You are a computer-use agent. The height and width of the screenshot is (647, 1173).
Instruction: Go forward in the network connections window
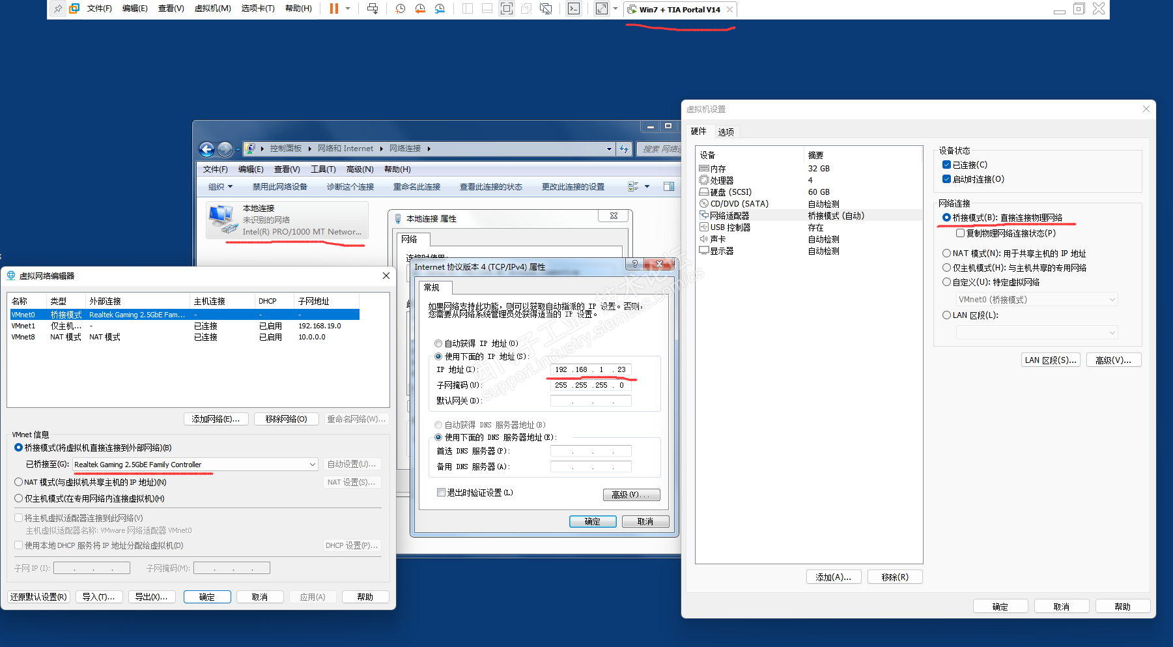pos(225,149)
